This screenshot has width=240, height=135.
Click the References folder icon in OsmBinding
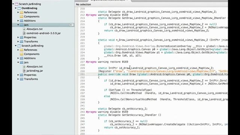pos(22,12)
